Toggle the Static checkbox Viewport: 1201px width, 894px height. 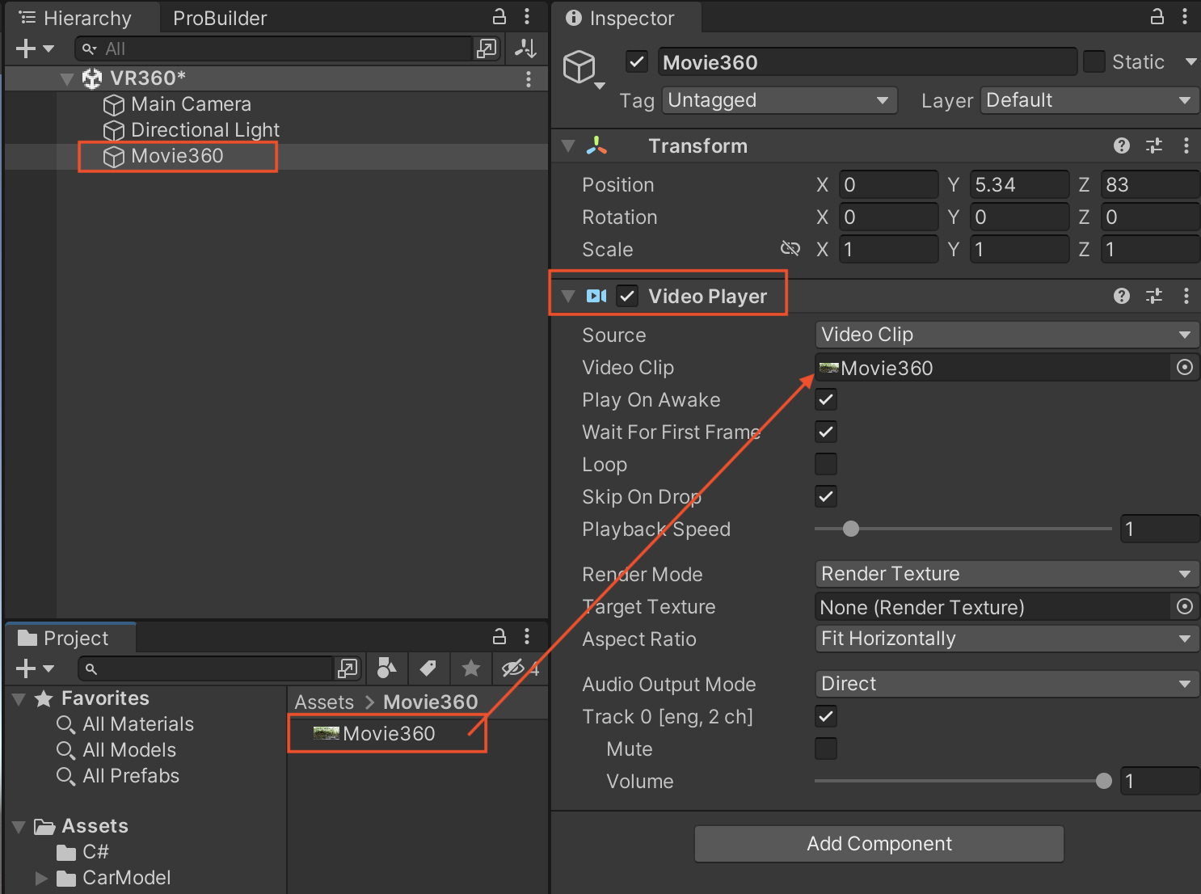tap(1094, 62)
